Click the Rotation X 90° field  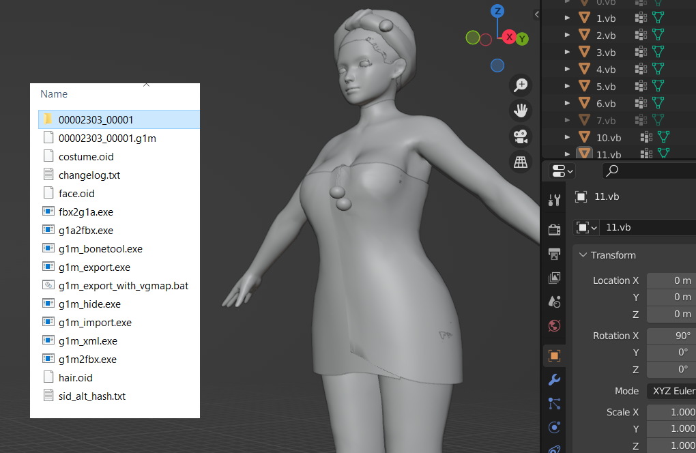(x=671, y=336)
